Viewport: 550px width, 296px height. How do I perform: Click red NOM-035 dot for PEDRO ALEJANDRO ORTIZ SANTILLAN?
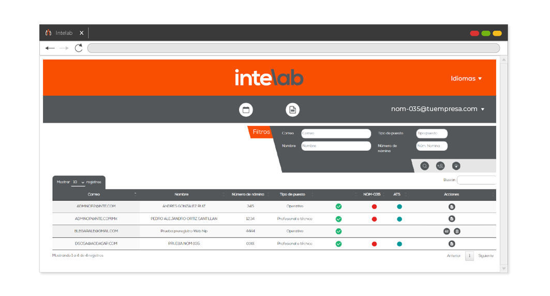click(x=374, y=219)
